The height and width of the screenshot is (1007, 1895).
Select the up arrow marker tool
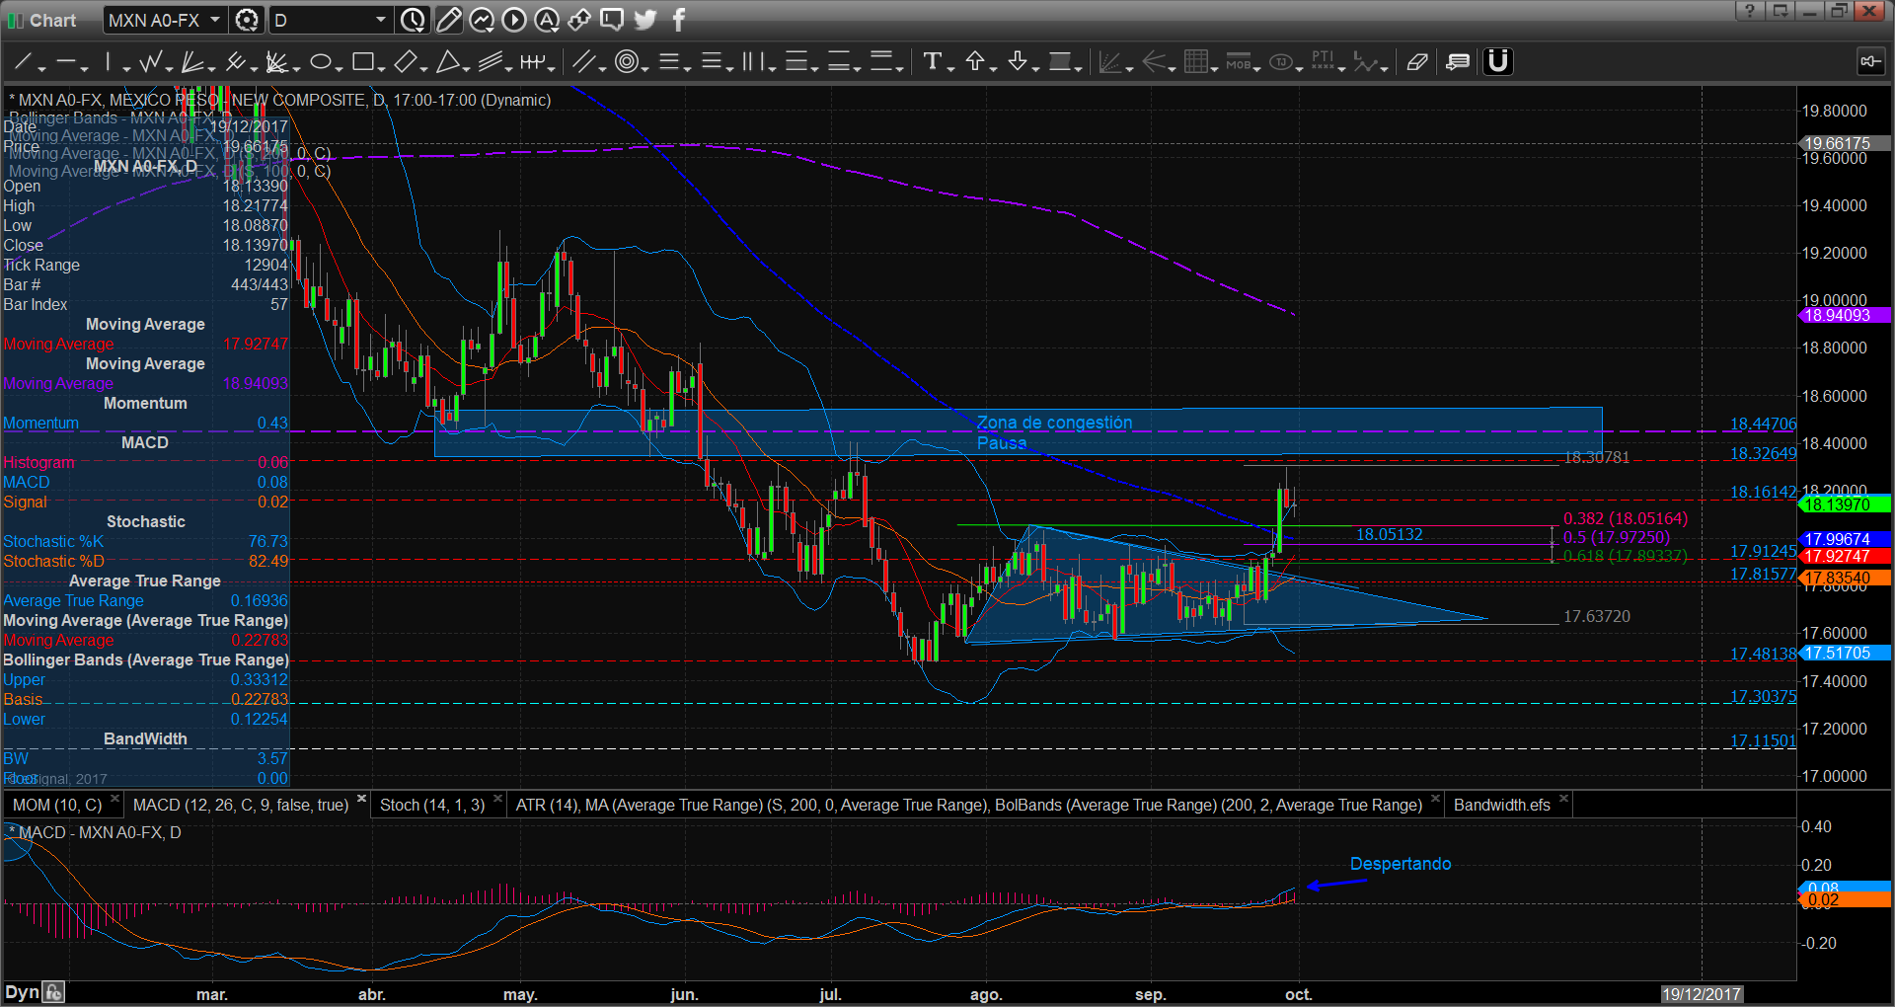(x=975, y=62)
